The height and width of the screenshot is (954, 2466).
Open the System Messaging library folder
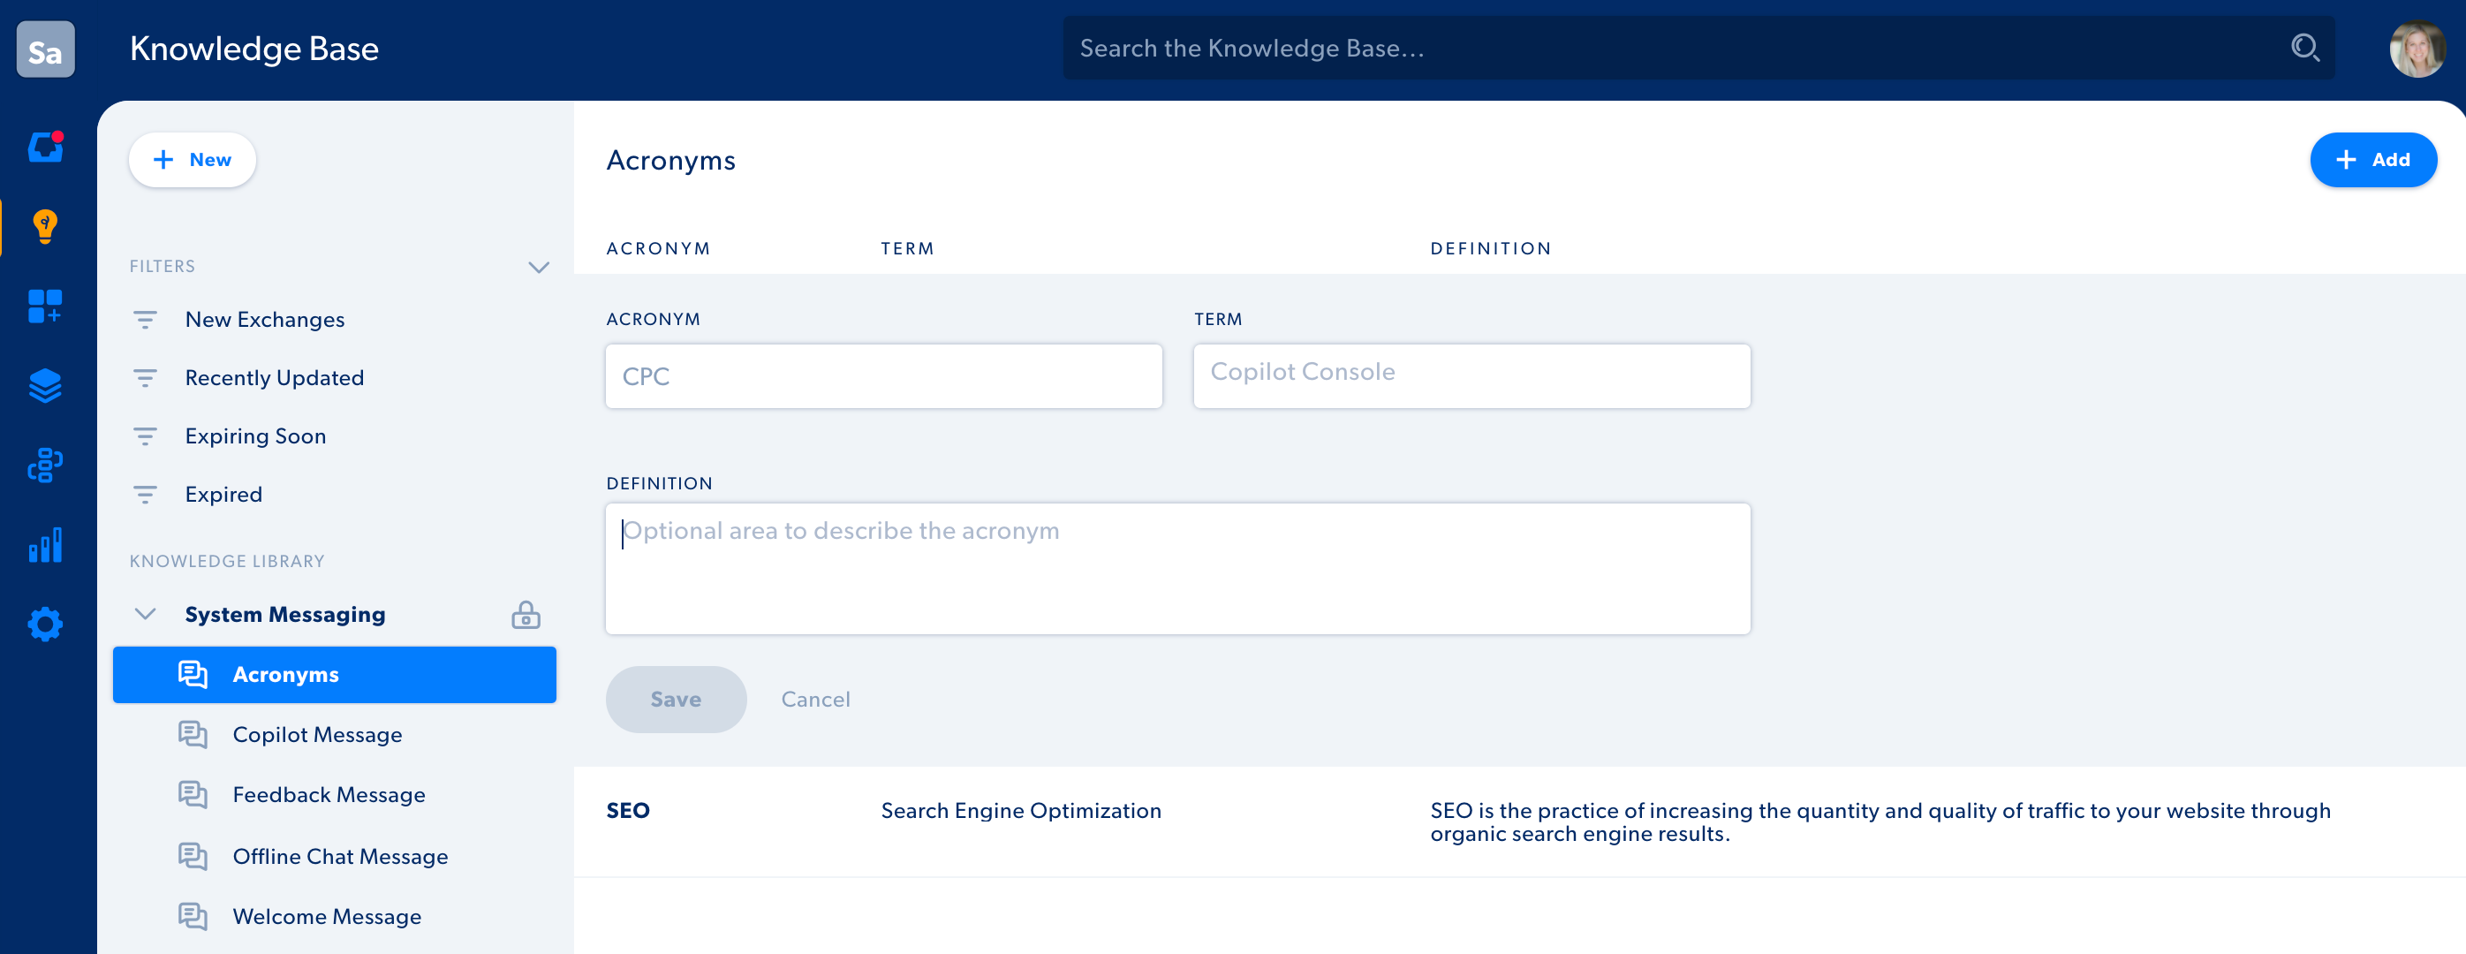click(x=285, y=614)
